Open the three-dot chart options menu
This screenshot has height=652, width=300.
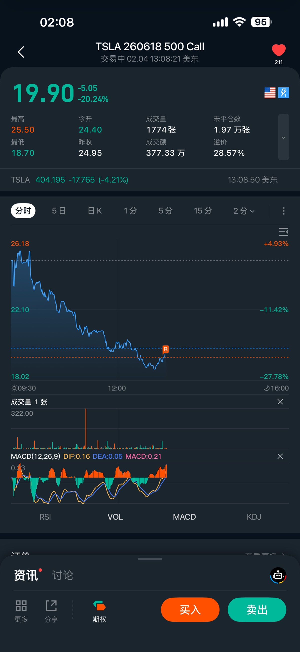click(x=283, y=211)
